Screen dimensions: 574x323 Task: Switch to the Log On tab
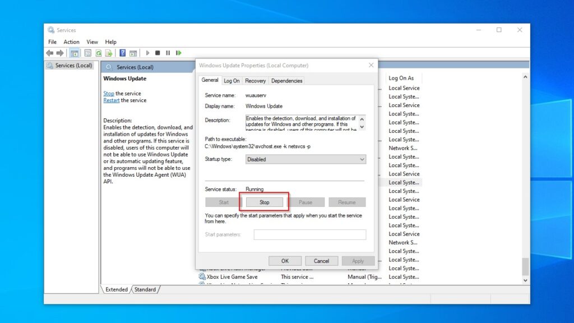(232, 80)
